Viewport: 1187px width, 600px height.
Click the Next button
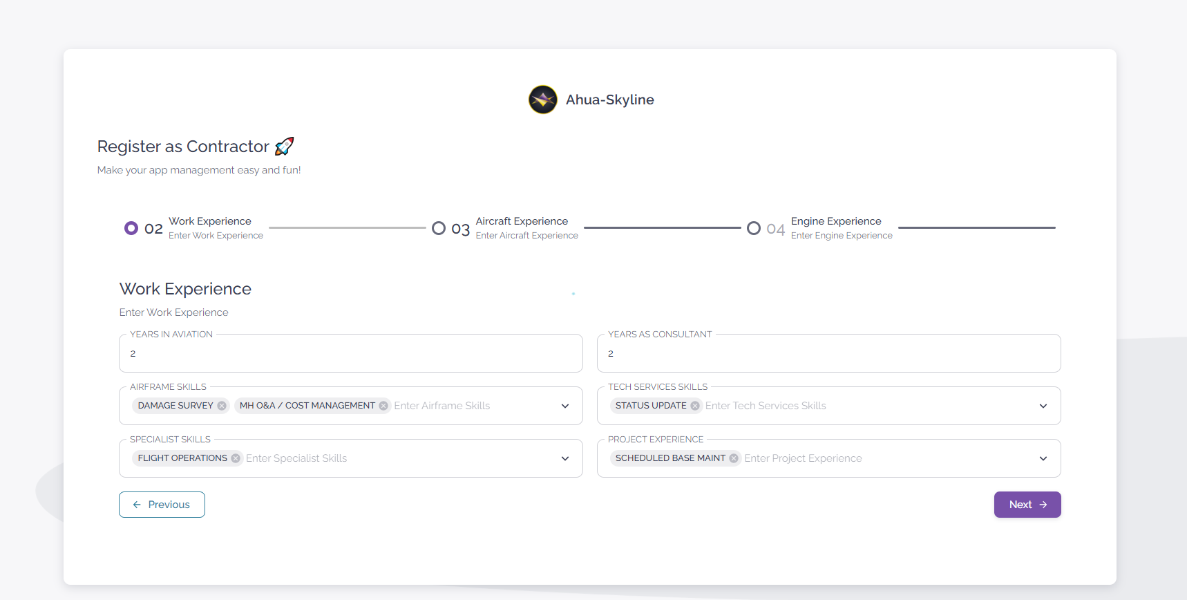click(1027, 505)
